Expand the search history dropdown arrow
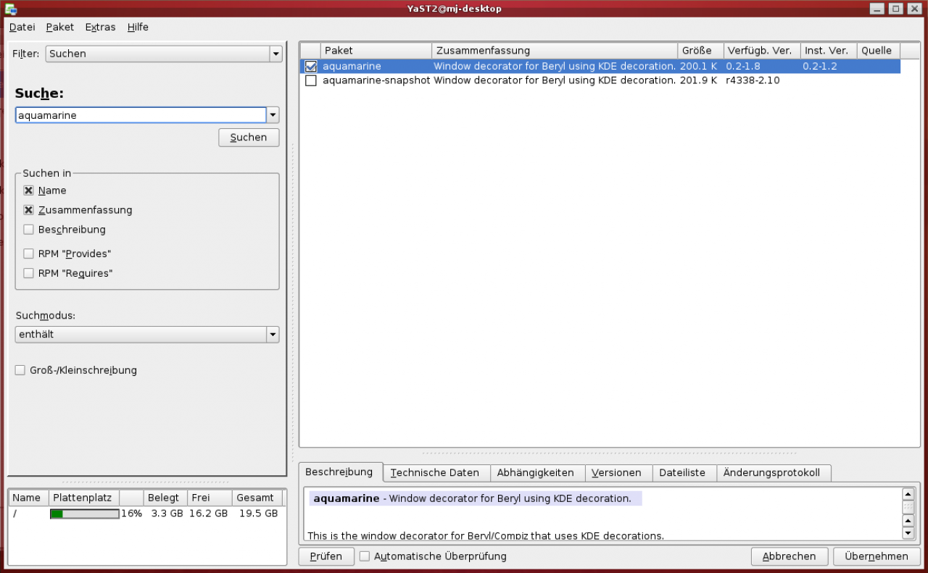928x573 pixels. pos(273,115)
